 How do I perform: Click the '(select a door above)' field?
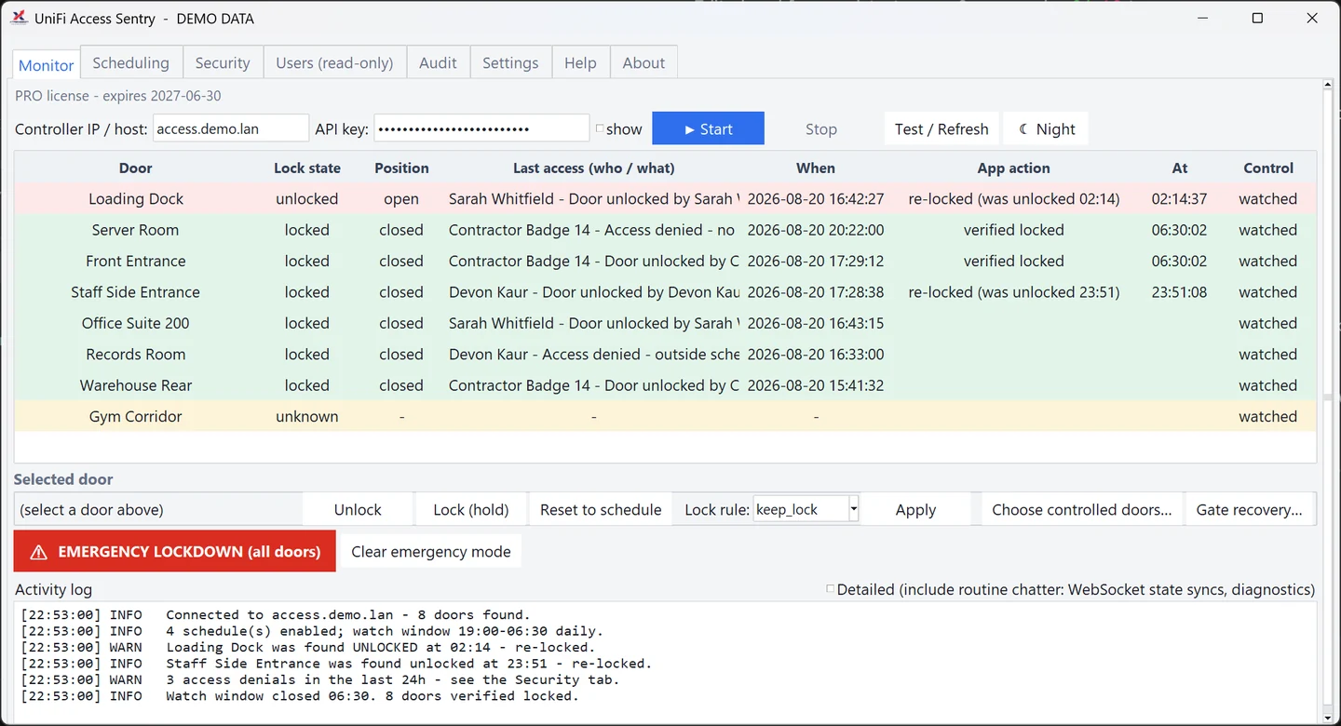158,509
